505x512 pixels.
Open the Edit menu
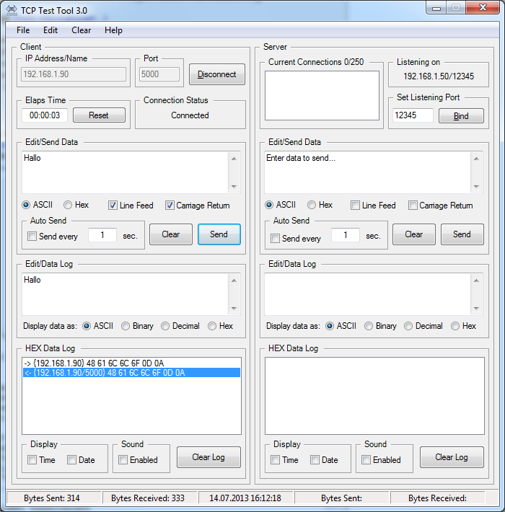pyautogui.click(x=50, y=30)
